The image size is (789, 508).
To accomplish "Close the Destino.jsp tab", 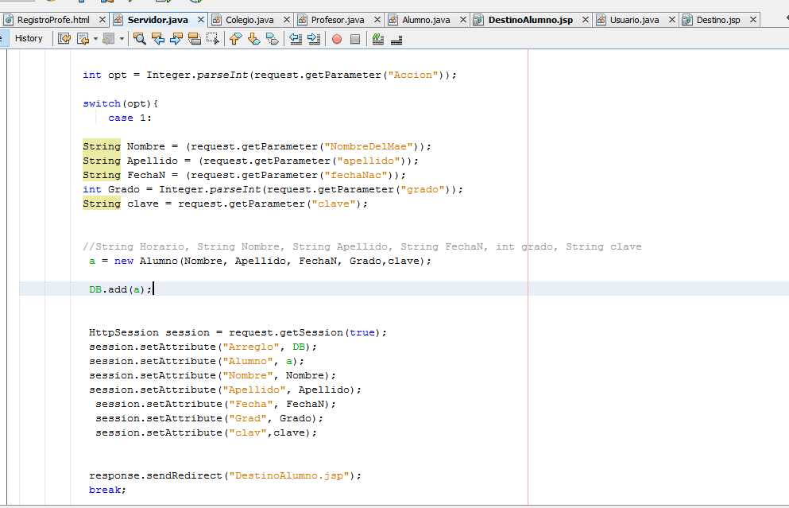I will 752,20.
